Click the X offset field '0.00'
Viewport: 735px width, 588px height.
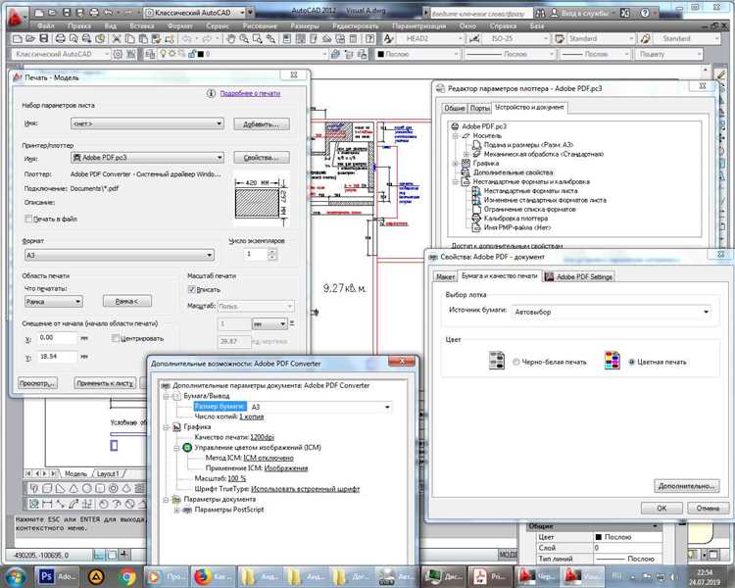[57, 337]
